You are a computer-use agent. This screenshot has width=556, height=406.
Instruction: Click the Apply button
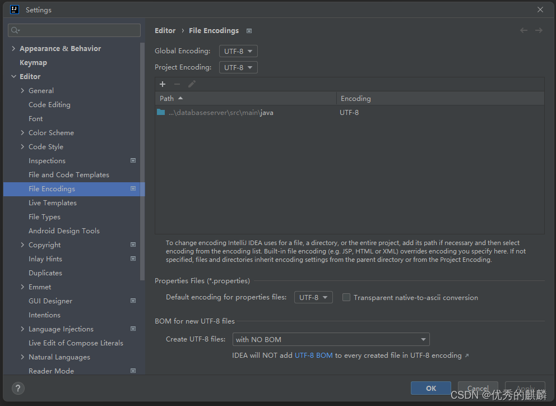pyautogui.click(x=525, y=388)
